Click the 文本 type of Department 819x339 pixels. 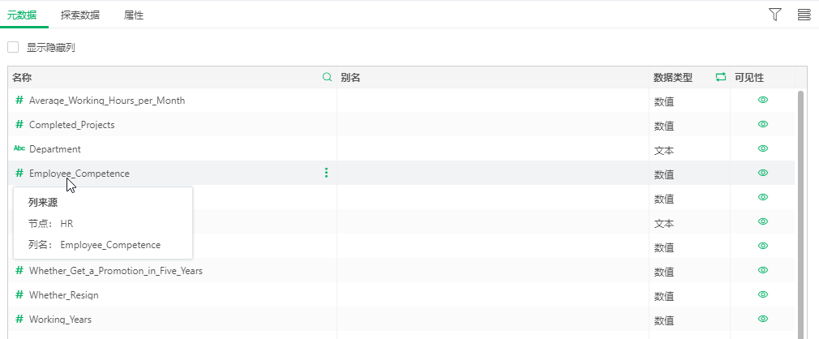pyautogui.click(x=664, y=150)
